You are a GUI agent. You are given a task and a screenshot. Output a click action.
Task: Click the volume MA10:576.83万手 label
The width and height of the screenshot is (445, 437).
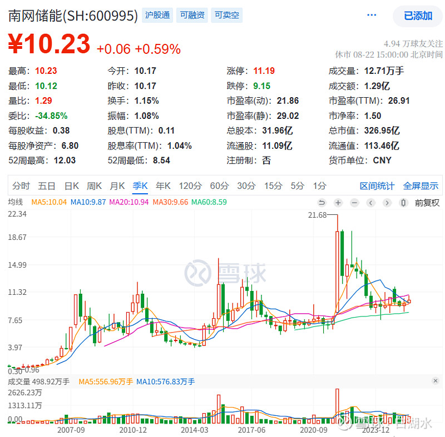[165, 381]
